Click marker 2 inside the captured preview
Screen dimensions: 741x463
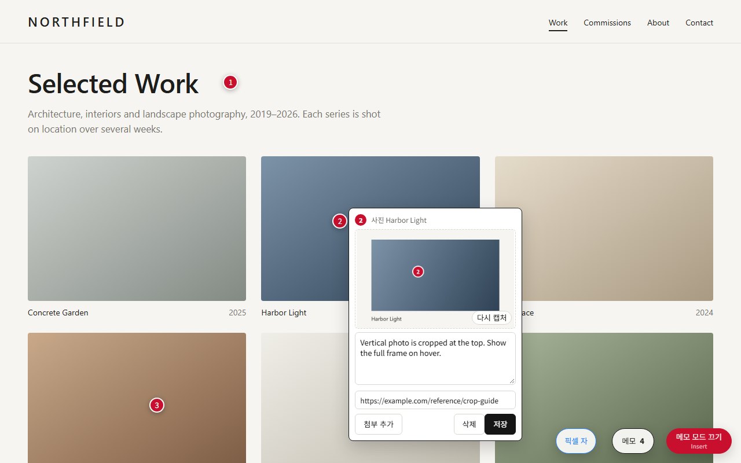(418, 271)
